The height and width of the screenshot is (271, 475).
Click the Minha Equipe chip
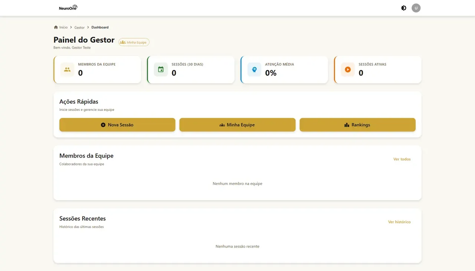click(134, 42)
